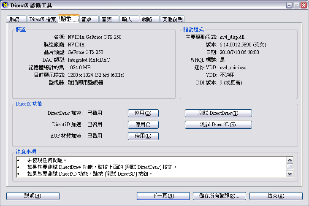309x206 pixels.
Task: Click the notes scrollbar thumb
Action: [290, 166]
